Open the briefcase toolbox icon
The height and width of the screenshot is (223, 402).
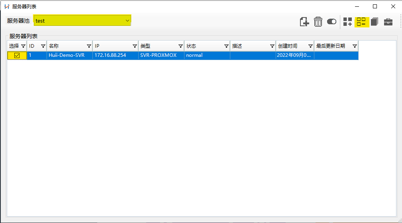388,22
